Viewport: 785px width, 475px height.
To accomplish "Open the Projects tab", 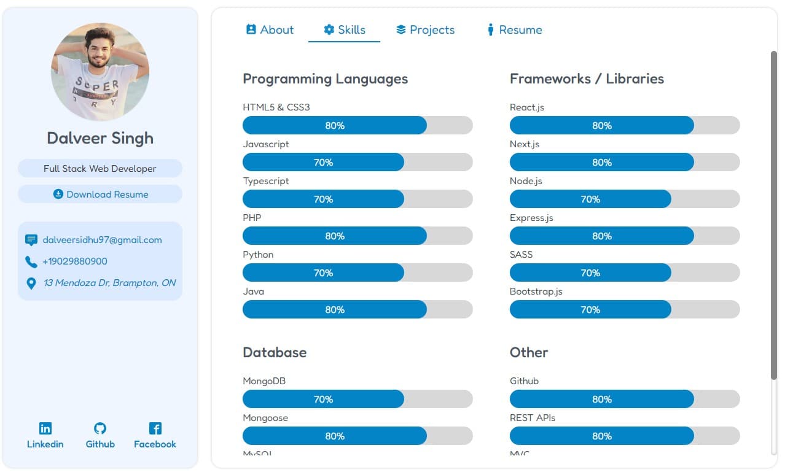I will (426, 29).
